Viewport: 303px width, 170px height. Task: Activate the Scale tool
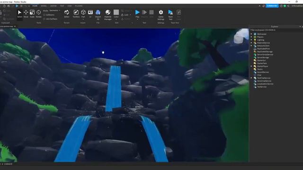pyautogui.click(x=32, y=14)
